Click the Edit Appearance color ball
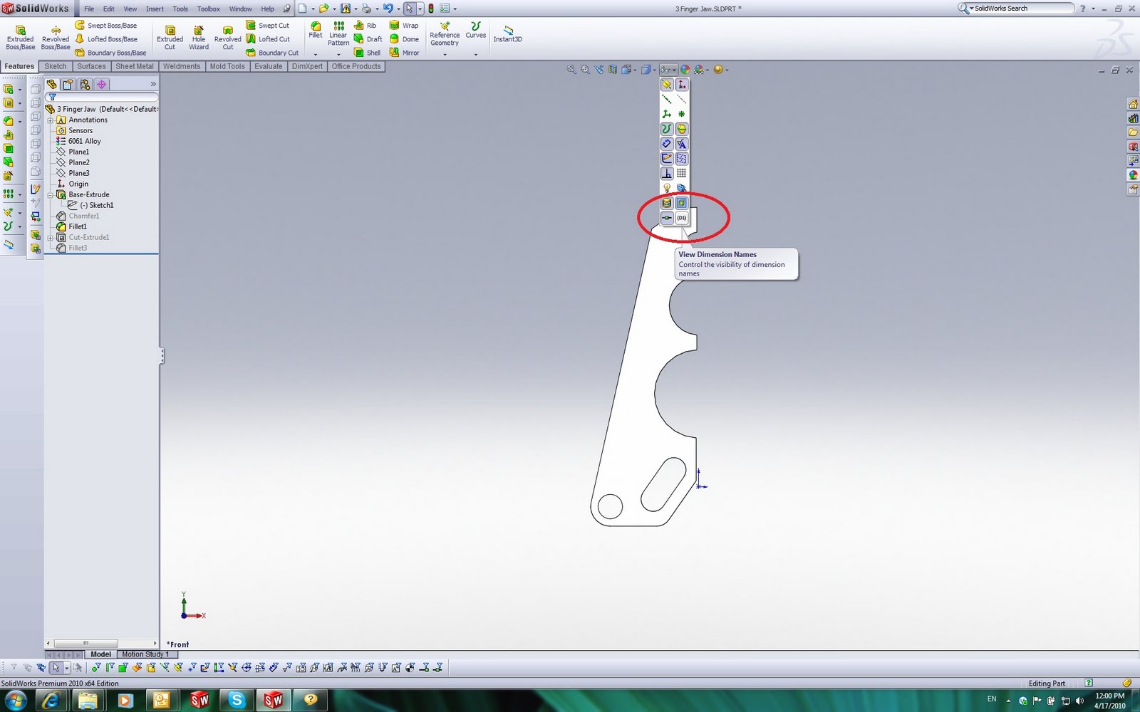1140x712 pixels. 685,70
